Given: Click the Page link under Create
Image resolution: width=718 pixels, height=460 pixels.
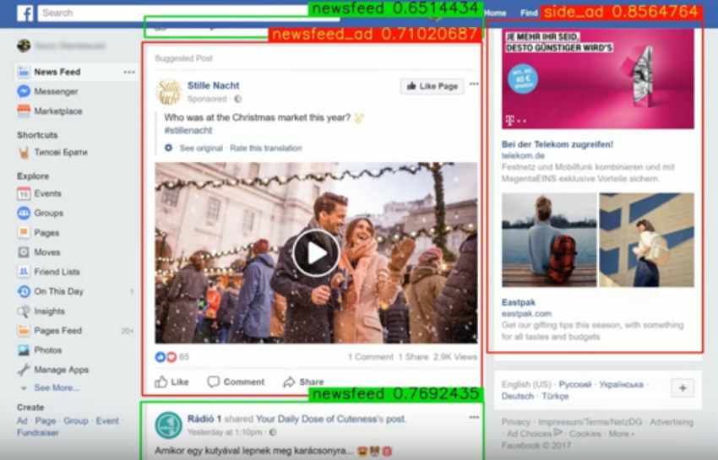Looking at the screenshot, I should (x=46, y=421).
